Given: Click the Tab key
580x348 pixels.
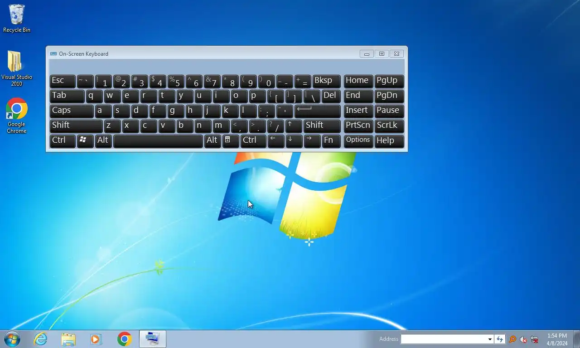Looking at the screenshot, I should [x=67, y=96].
